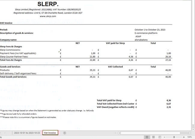Select Total Vat Collected from End-Custor label
Image resolution: width=195 pixels, height=139 pixels.
pos(115,104)
